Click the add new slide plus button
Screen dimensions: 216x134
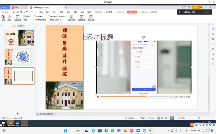point(17,113)
